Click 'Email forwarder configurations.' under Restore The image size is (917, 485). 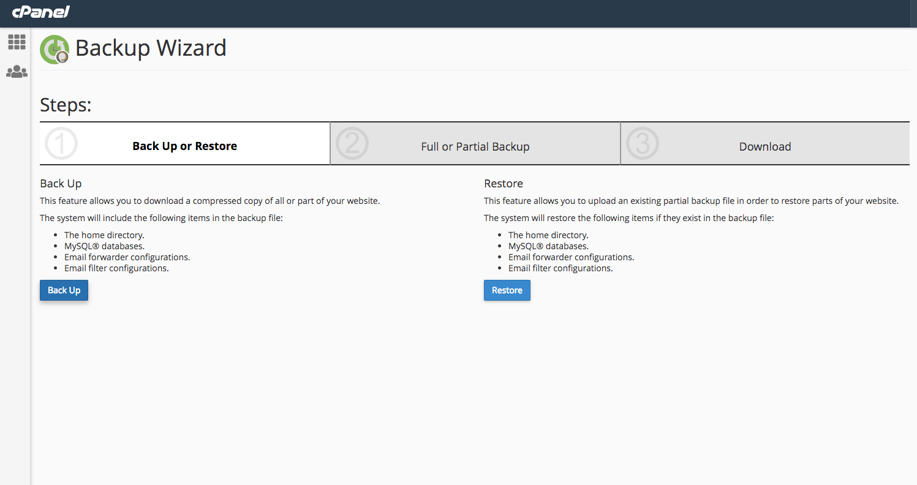point(572,257)
